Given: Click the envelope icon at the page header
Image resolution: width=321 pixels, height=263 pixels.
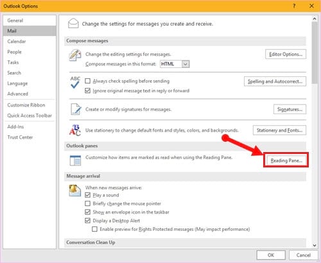Looking at the screenshot, I should tap(73, 23).
